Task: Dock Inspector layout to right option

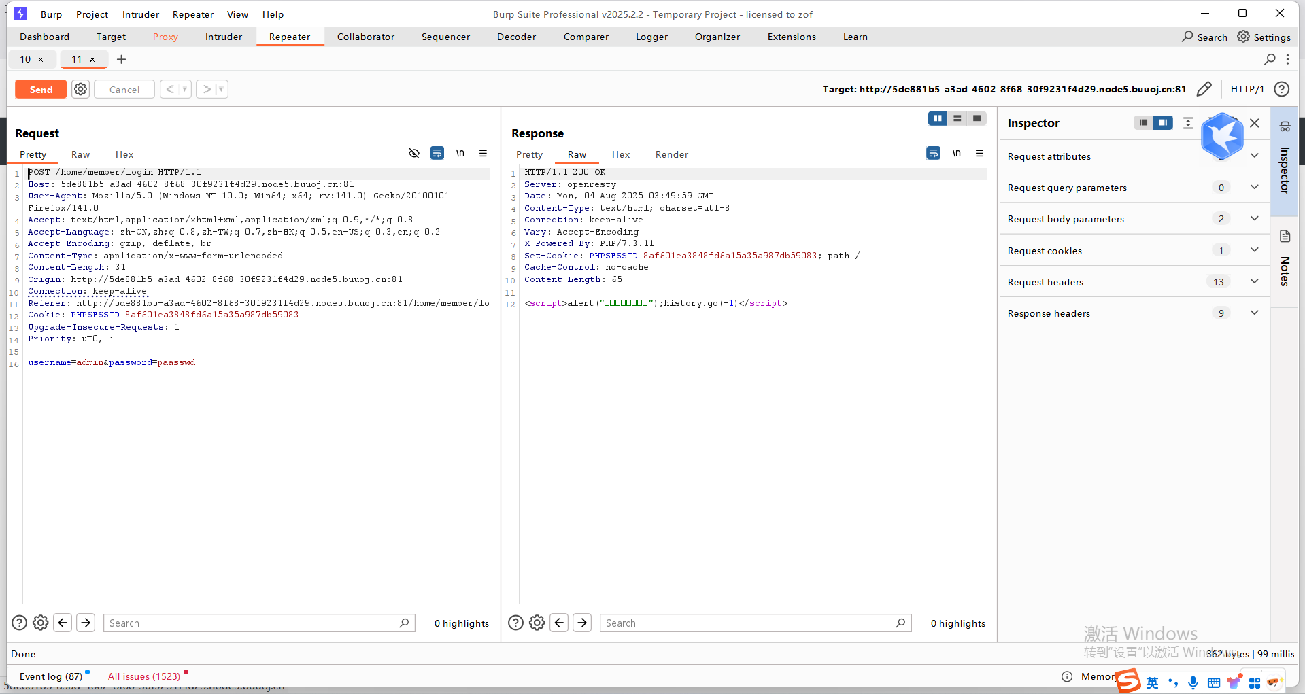Action: pyautogui.click(x=1163, y=122)
